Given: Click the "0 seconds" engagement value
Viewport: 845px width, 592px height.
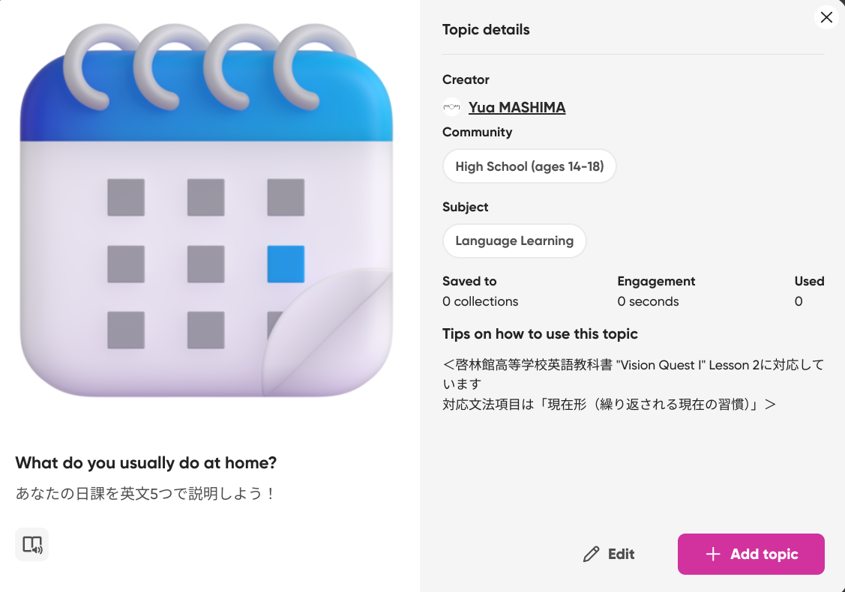Looking at the screenshot, I should [x=648, y=301].
